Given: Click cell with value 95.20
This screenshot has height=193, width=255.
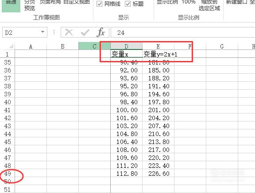Looking at the screenshot, I should pyautogui.click(x=126, y=86).
